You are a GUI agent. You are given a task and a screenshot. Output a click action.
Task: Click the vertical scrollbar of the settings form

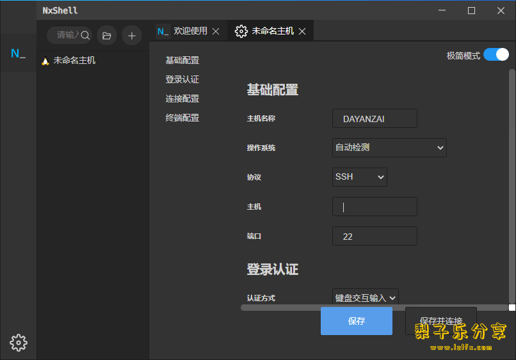(x=512, y=185)
